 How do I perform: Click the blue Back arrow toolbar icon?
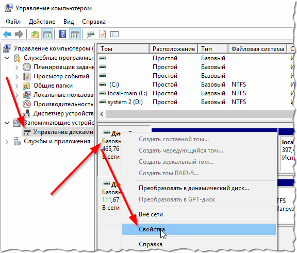tap(7, 34)
